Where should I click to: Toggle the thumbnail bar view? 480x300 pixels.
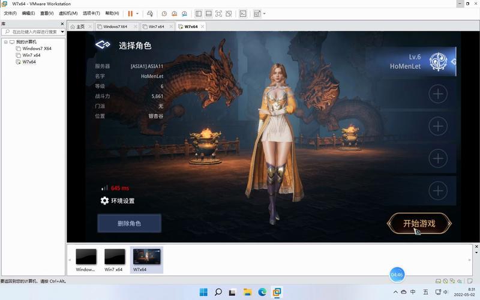(208, 14)
